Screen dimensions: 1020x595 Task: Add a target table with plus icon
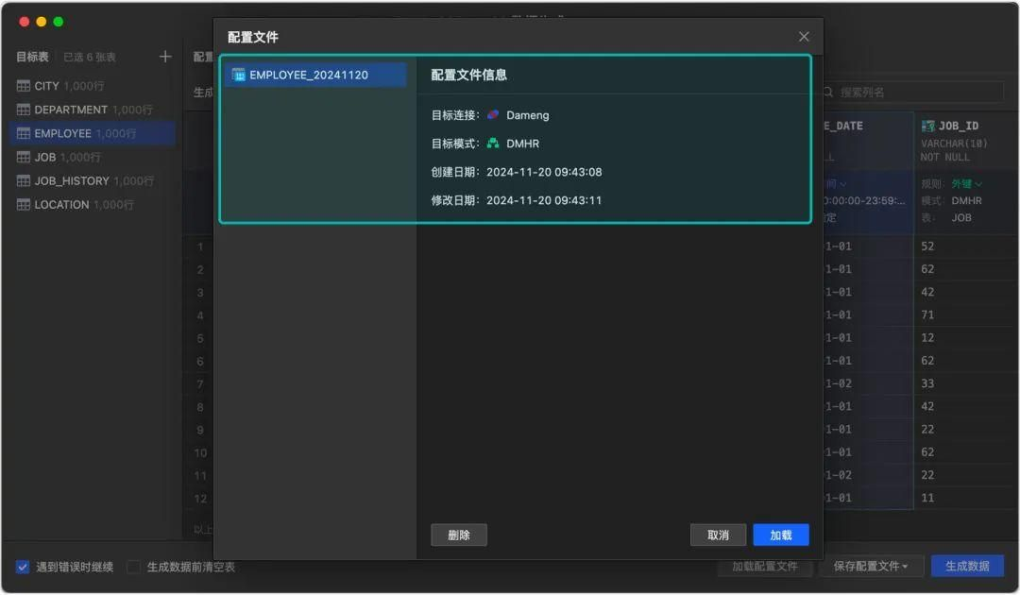(165, 58)
